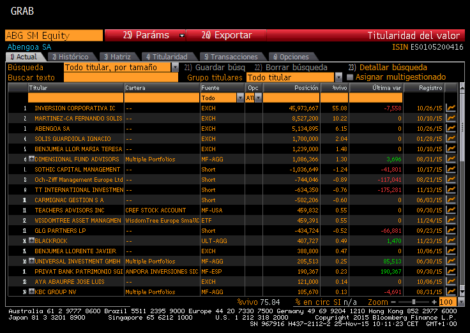Open chart icon for SOTHIC CAPITAL MANAGEMENT row
Viewport: 470px width, 333px height.
(450, 169)
